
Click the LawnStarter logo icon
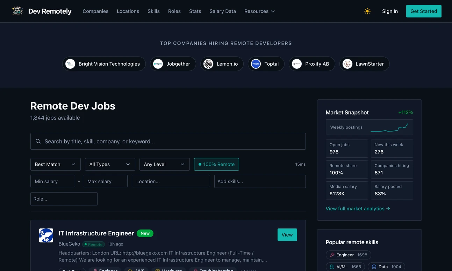click(347, 64)
